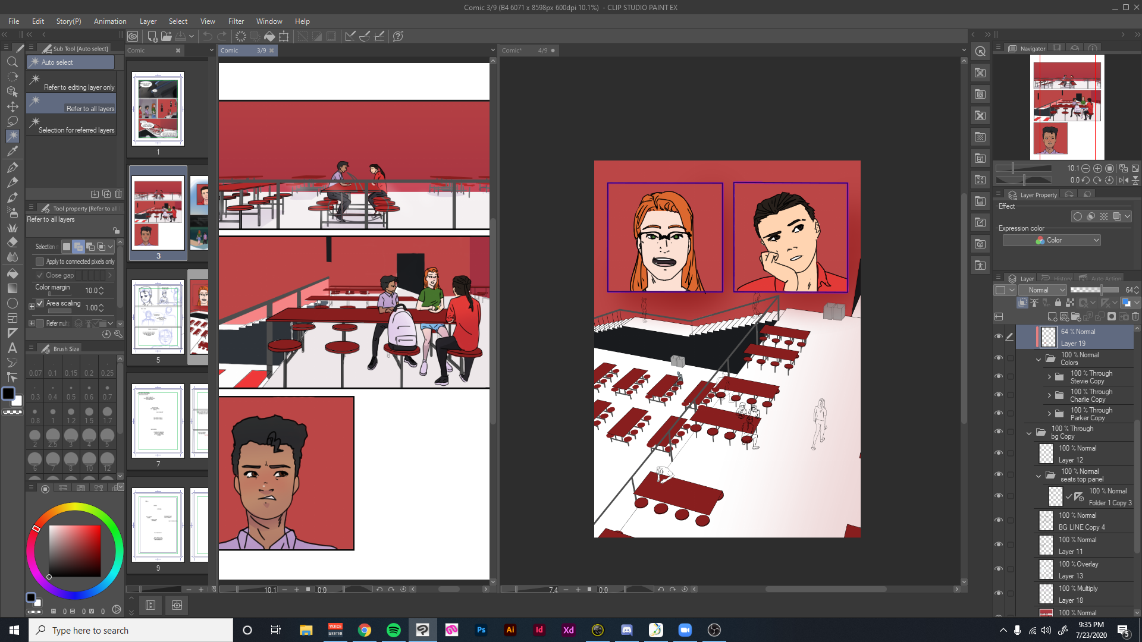Open Spotify from the taskbar
This screenshot has width=1142, height=642.
(394, 630)
